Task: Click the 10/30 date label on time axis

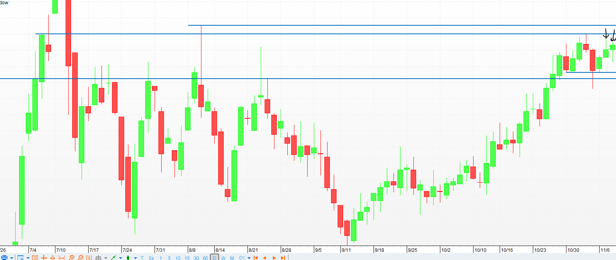Action: [x=573, y=250]
